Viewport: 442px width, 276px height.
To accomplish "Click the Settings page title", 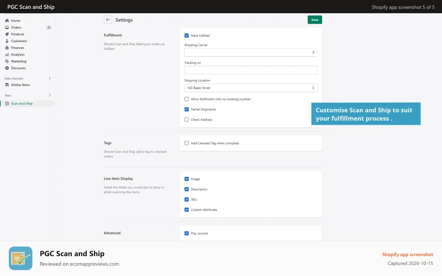I will 124,20.
